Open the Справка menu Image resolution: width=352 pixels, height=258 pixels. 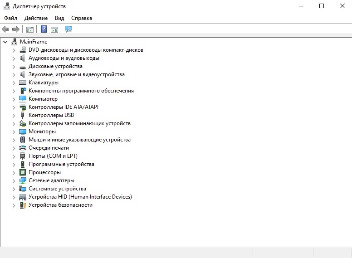click(x=82, y=18)
